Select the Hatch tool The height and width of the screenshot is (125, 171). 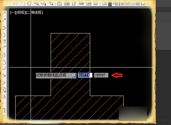tap(4, 110)
